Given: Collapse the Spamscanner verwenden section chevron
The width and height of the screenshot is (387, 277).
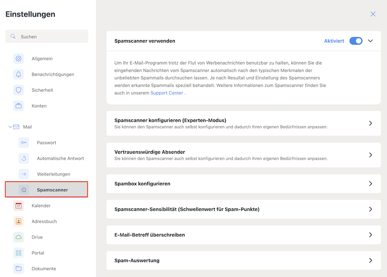Looking at the screenshot, I should [371, 41].
